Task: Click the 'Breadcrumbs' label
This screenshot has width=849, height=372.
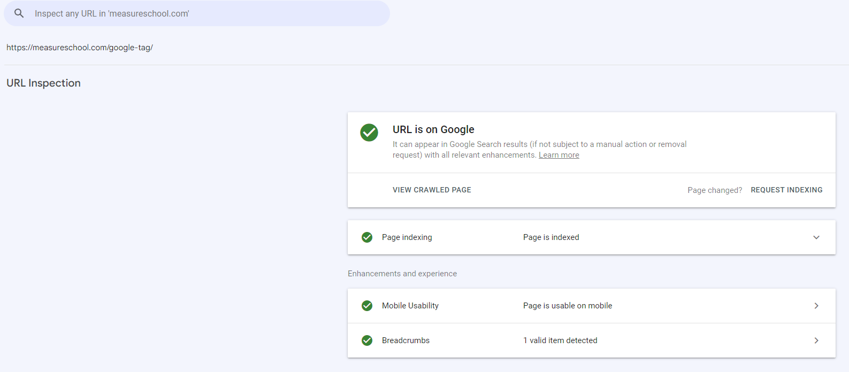Action: (406, 340)
